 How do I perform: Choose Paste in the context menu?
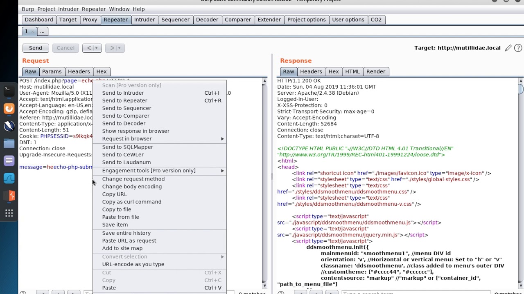coord(160,288)
